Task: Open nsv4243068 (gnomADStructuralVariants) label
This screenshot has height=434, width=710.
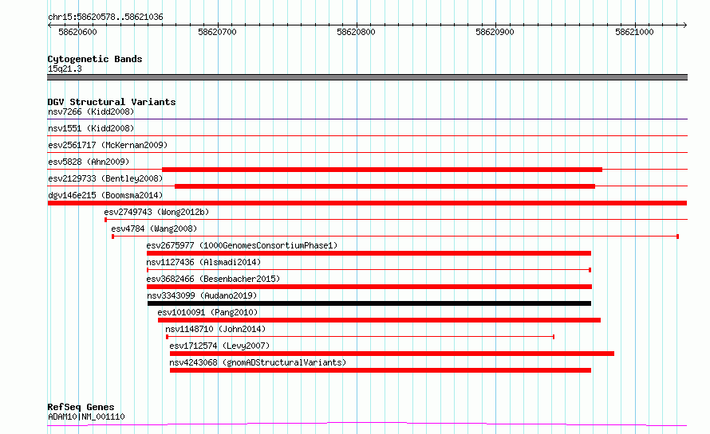Action: coord(258,362)
